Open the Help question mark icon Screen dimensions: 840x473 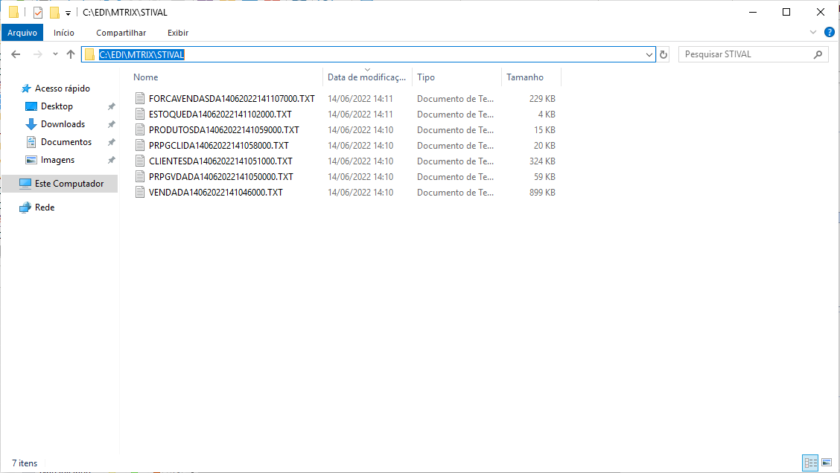click(830, 32)
